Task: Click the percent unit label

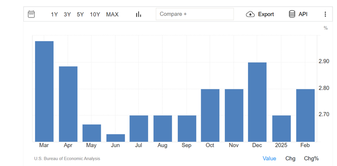Action: [x=326, y=28]
